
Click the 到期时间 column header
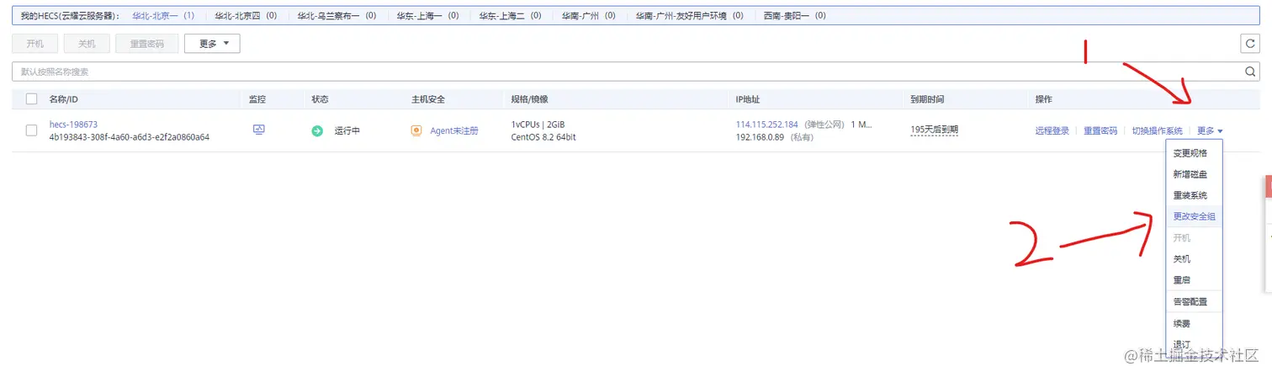(x=927, y=99)
